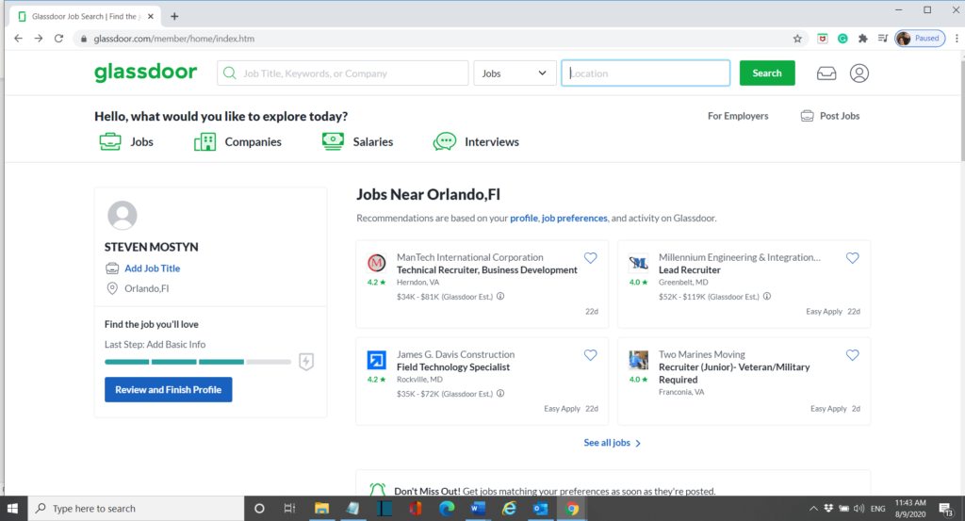Open the Windows Start menu
The width and height of the screenshot is (965, 521).
13,508
